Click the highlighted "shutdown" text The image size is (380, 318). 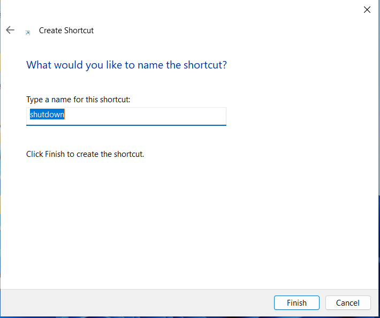[x=47, y=115]
